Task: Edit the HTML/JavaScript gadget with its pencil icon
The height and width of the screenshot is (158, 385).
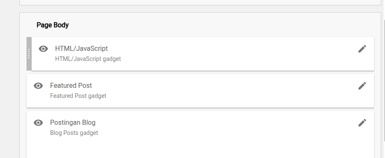Action: (x=362, y=49)
